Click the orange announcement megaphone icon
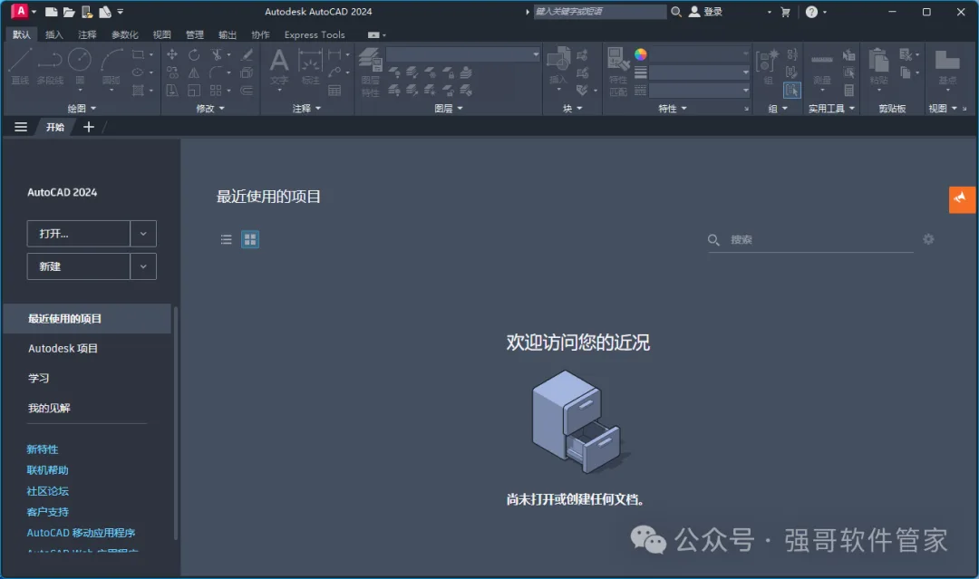The image size is (979, 579). tap(962, 199)
